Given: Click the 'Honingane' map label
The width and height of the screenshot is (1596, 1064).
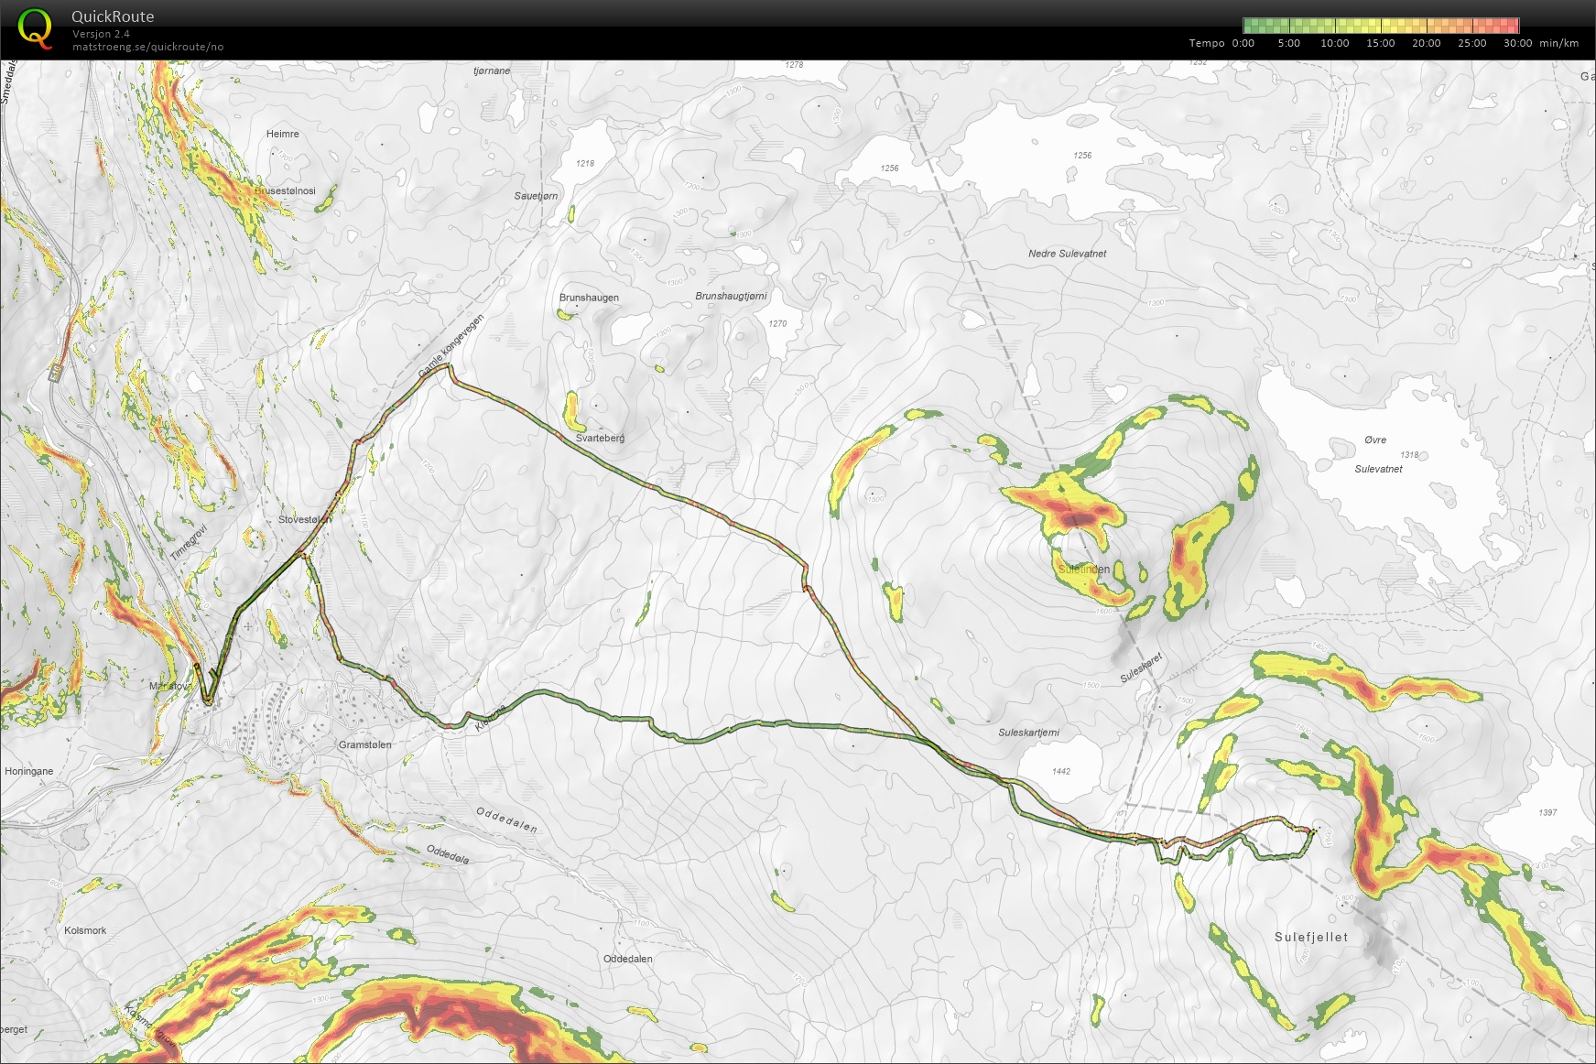Looking at the screenshot, I should coord(28,771).
